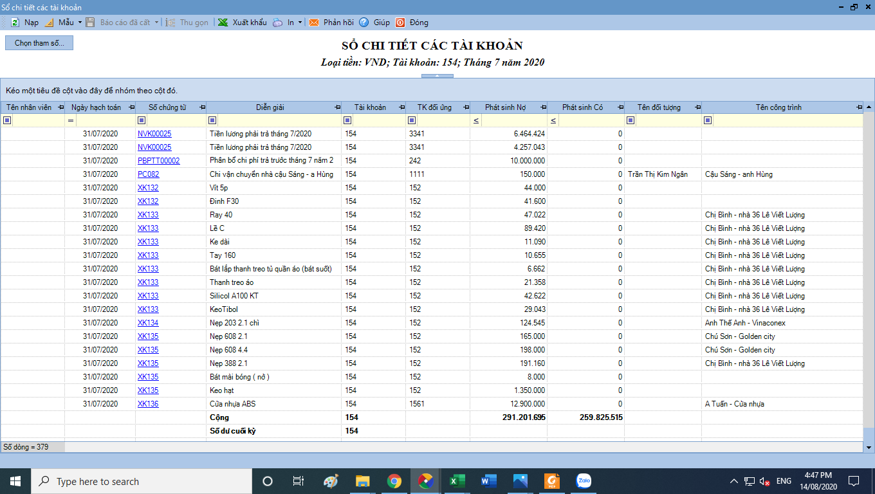Open Zalo from the taskbar
The width and height of the screenshot is (875, 494).
tap(584, 480)
